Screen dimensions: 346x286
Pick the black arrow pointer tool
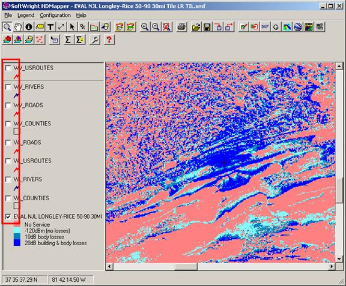72,27
